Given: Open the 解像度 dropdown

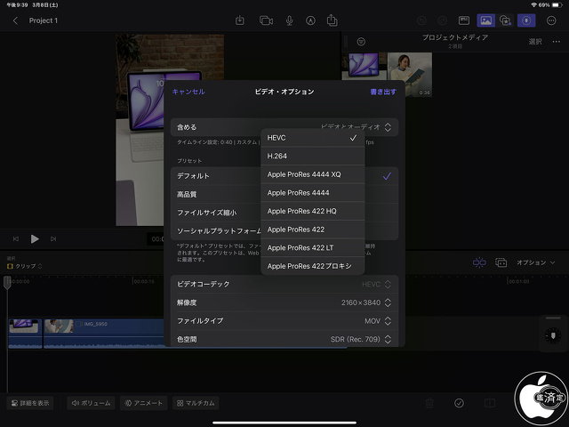Looking at the screenshot, I should (284, 302).
